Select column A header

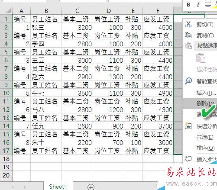(22, 11)
